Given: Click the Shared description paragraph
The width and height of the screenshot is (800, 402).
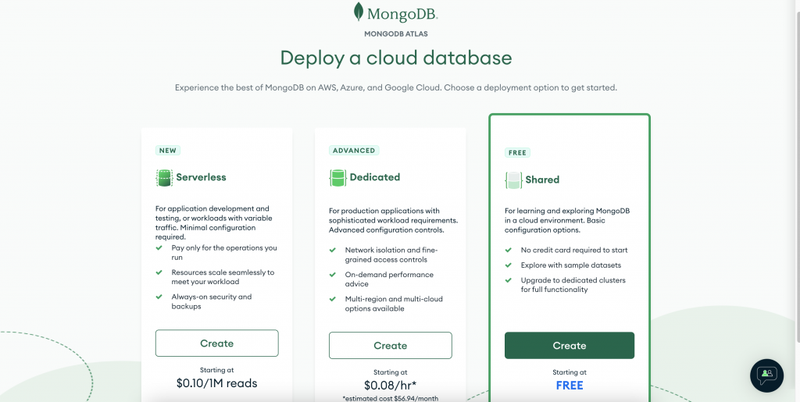Looking at the screenshot, I should (567, 220).
